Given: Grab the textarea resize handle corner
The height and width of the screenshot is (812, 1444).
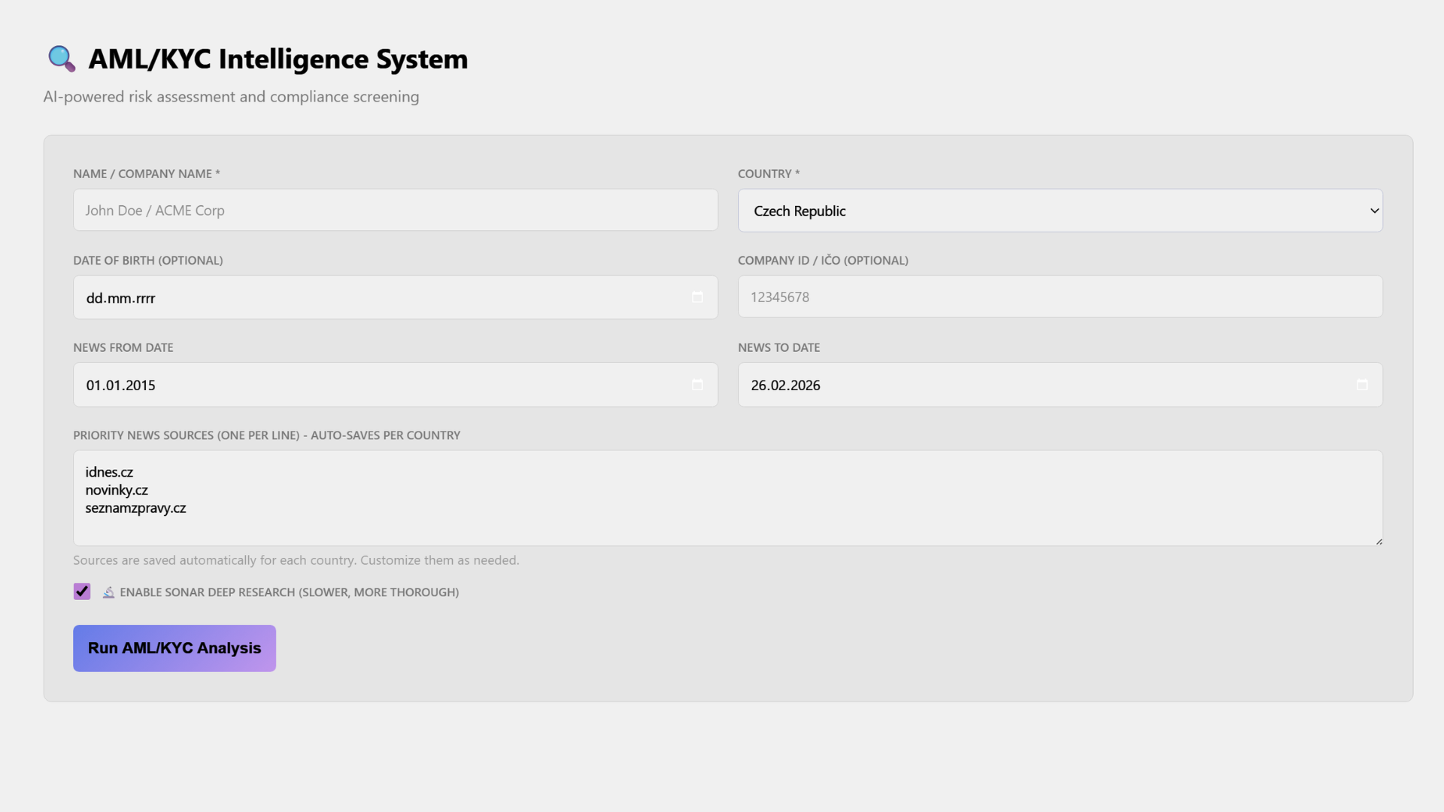Looking at the screenshot, I should point(1379,541).
